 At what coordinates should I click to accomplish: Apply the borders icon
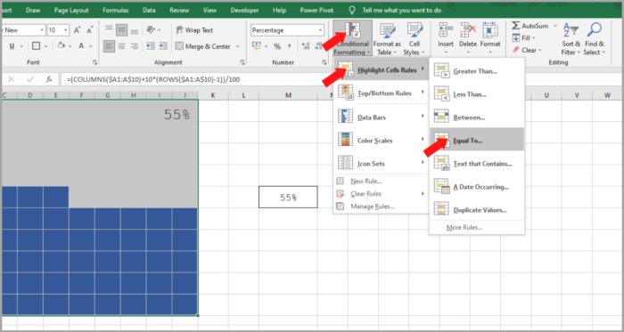click(37, 46)
